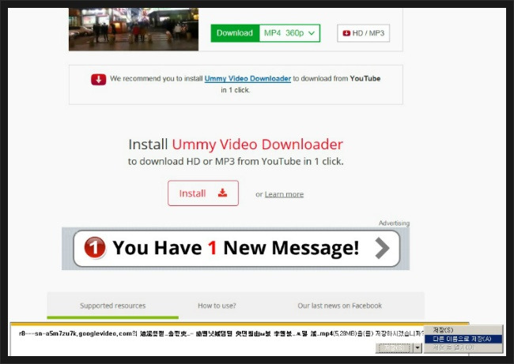Click the red download icon beside recommendation
The width and height of the screenshot is (514, 364).
tap(98, 79)
